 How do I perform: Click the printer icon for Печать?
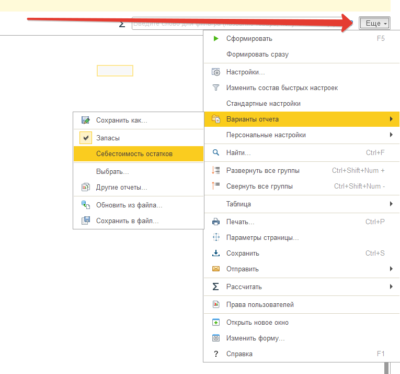click(x=216, y=222)
